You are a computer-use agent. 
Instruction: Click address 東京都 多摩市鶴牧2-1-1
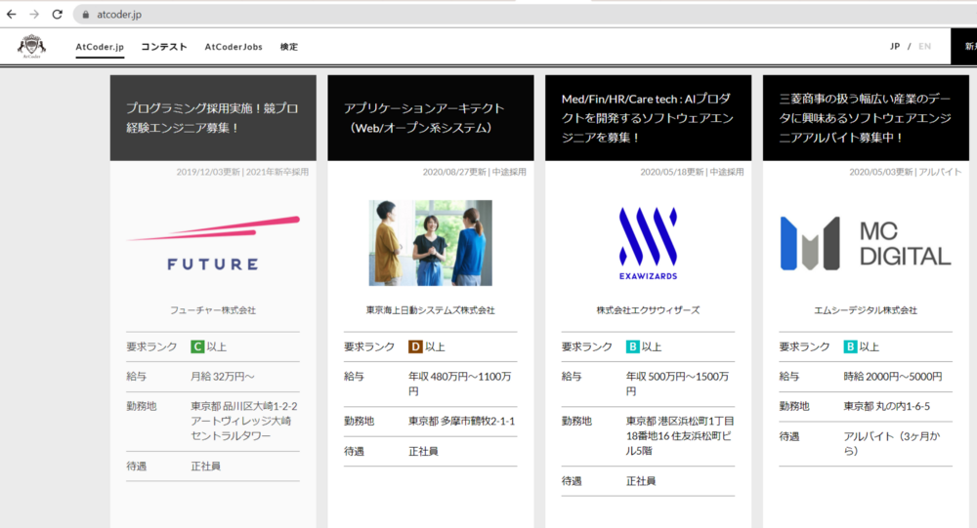462,422
